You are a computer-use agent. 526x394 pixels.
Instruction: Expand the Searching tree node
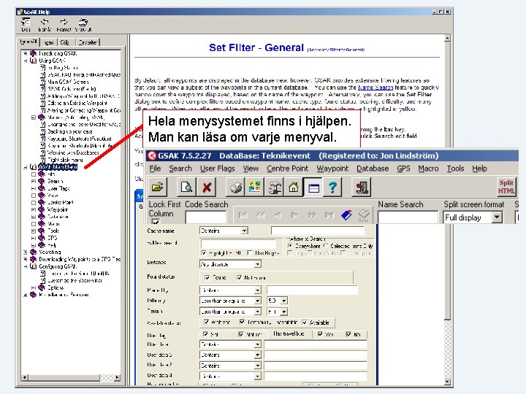[26, 252]
